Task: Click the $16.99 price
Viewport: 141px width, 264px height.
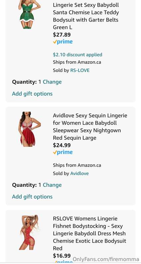Action: tap(62, 256)
